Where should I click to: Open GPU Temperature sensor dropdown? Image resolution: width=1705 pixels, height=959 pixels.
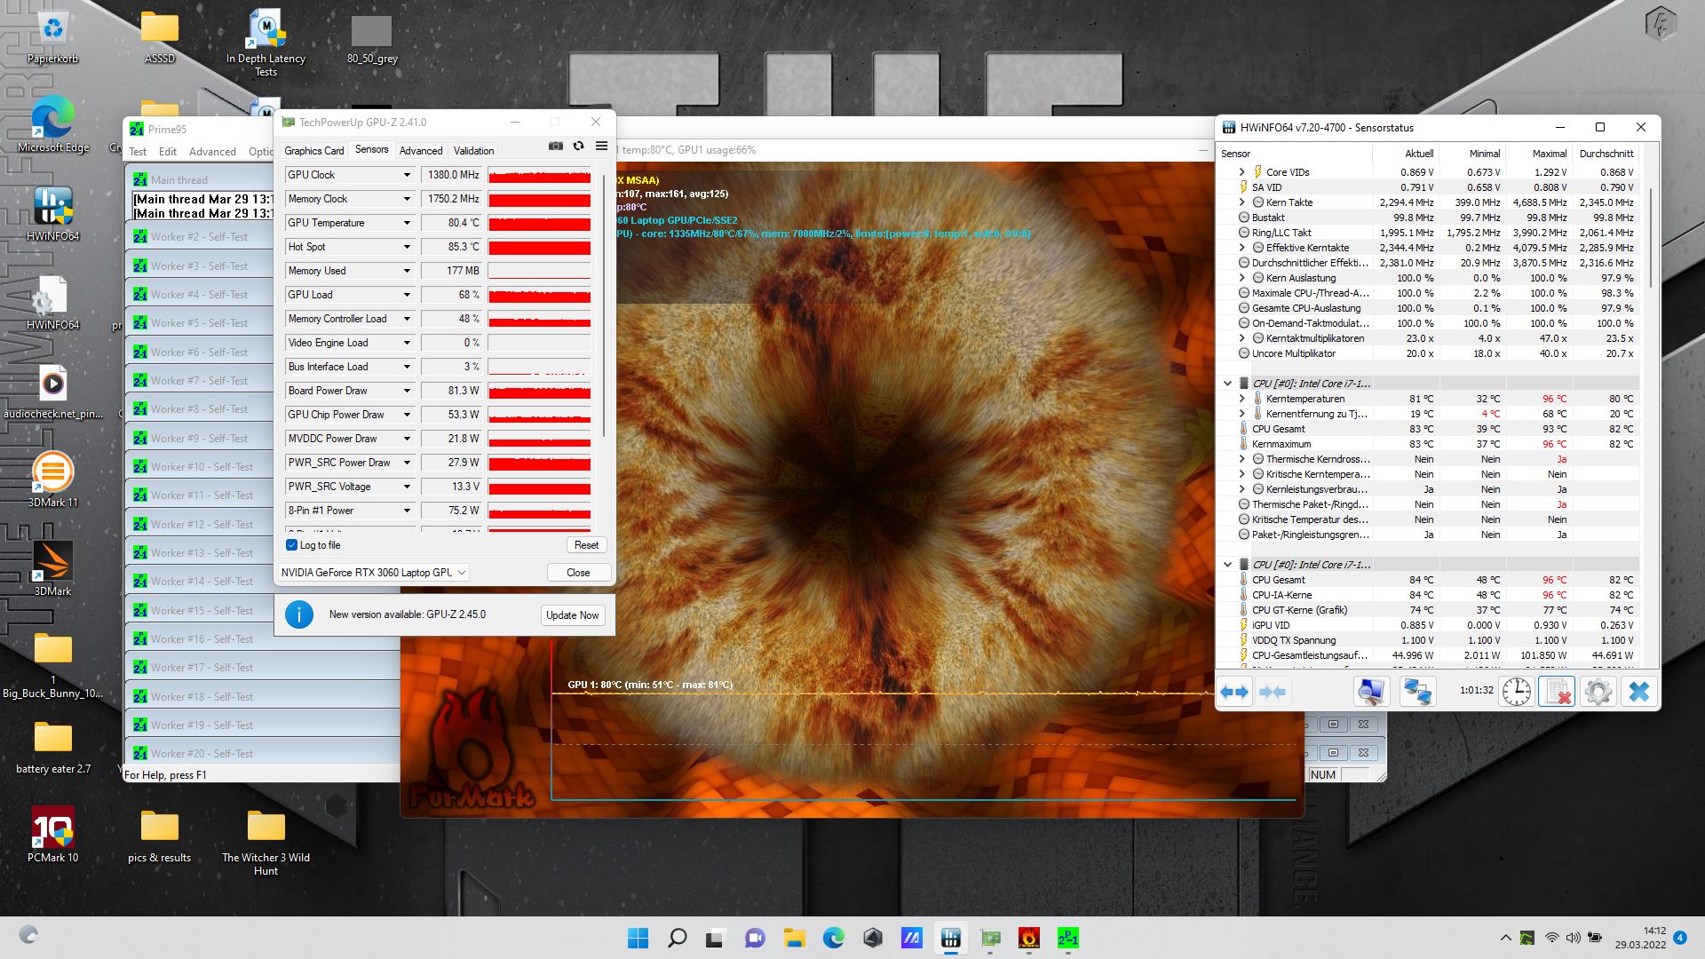coord(407,223)
